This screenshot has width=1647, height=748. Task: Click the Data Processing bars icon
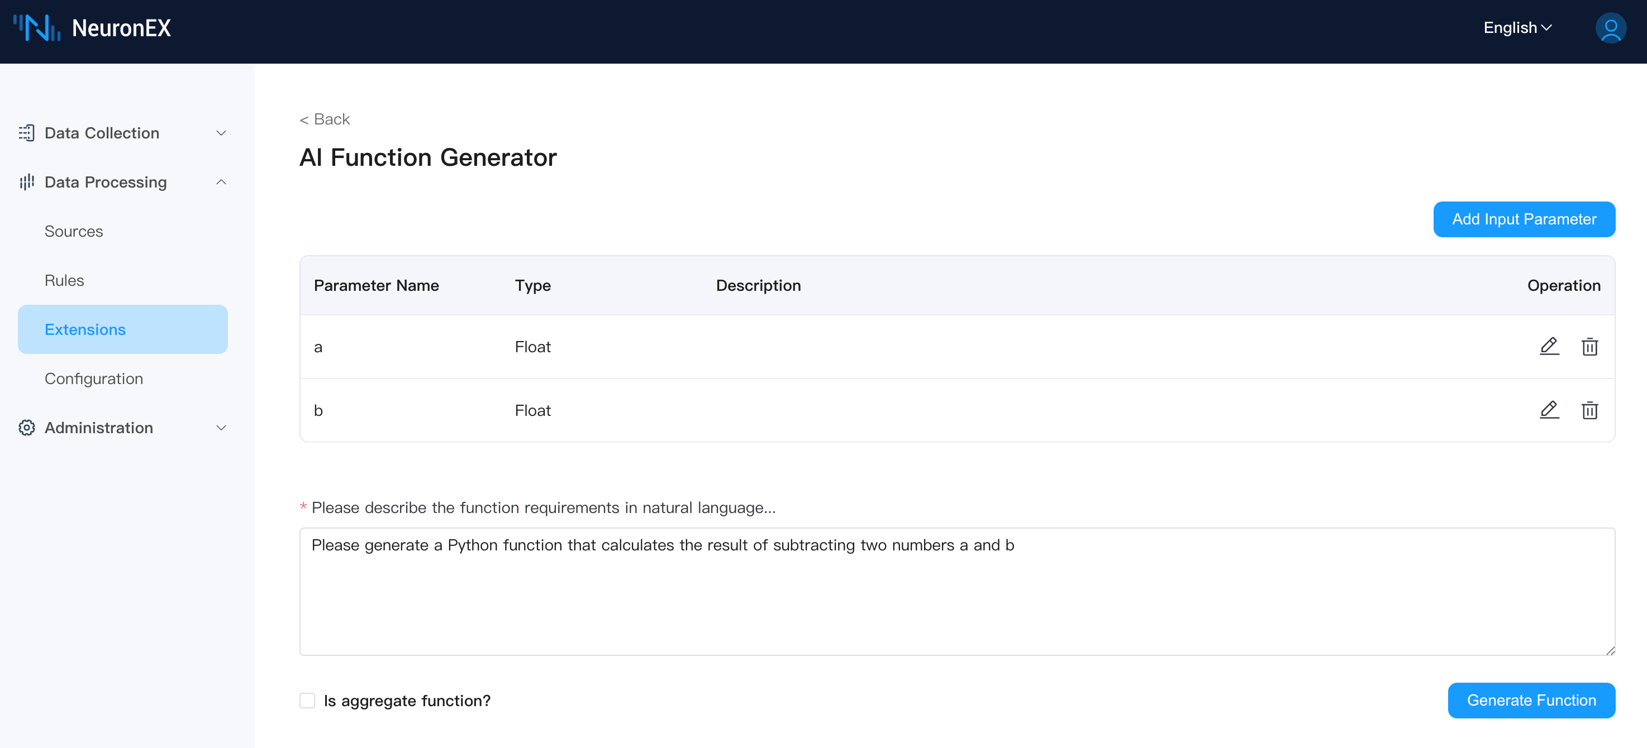pyautogui.click(x=26, y=182)
